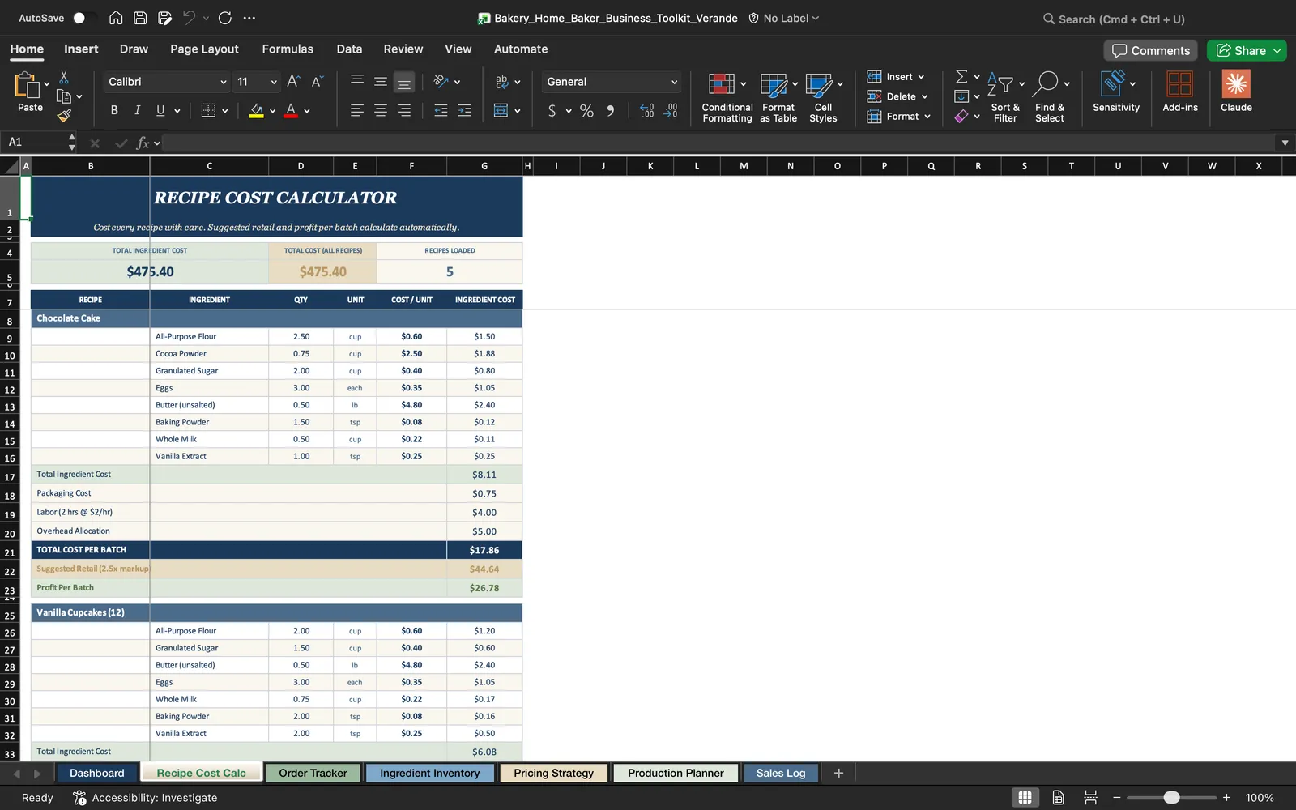Expand the Borders dropdown arrow
Screen dimensions: 1296x810
(x=224, y=111)
